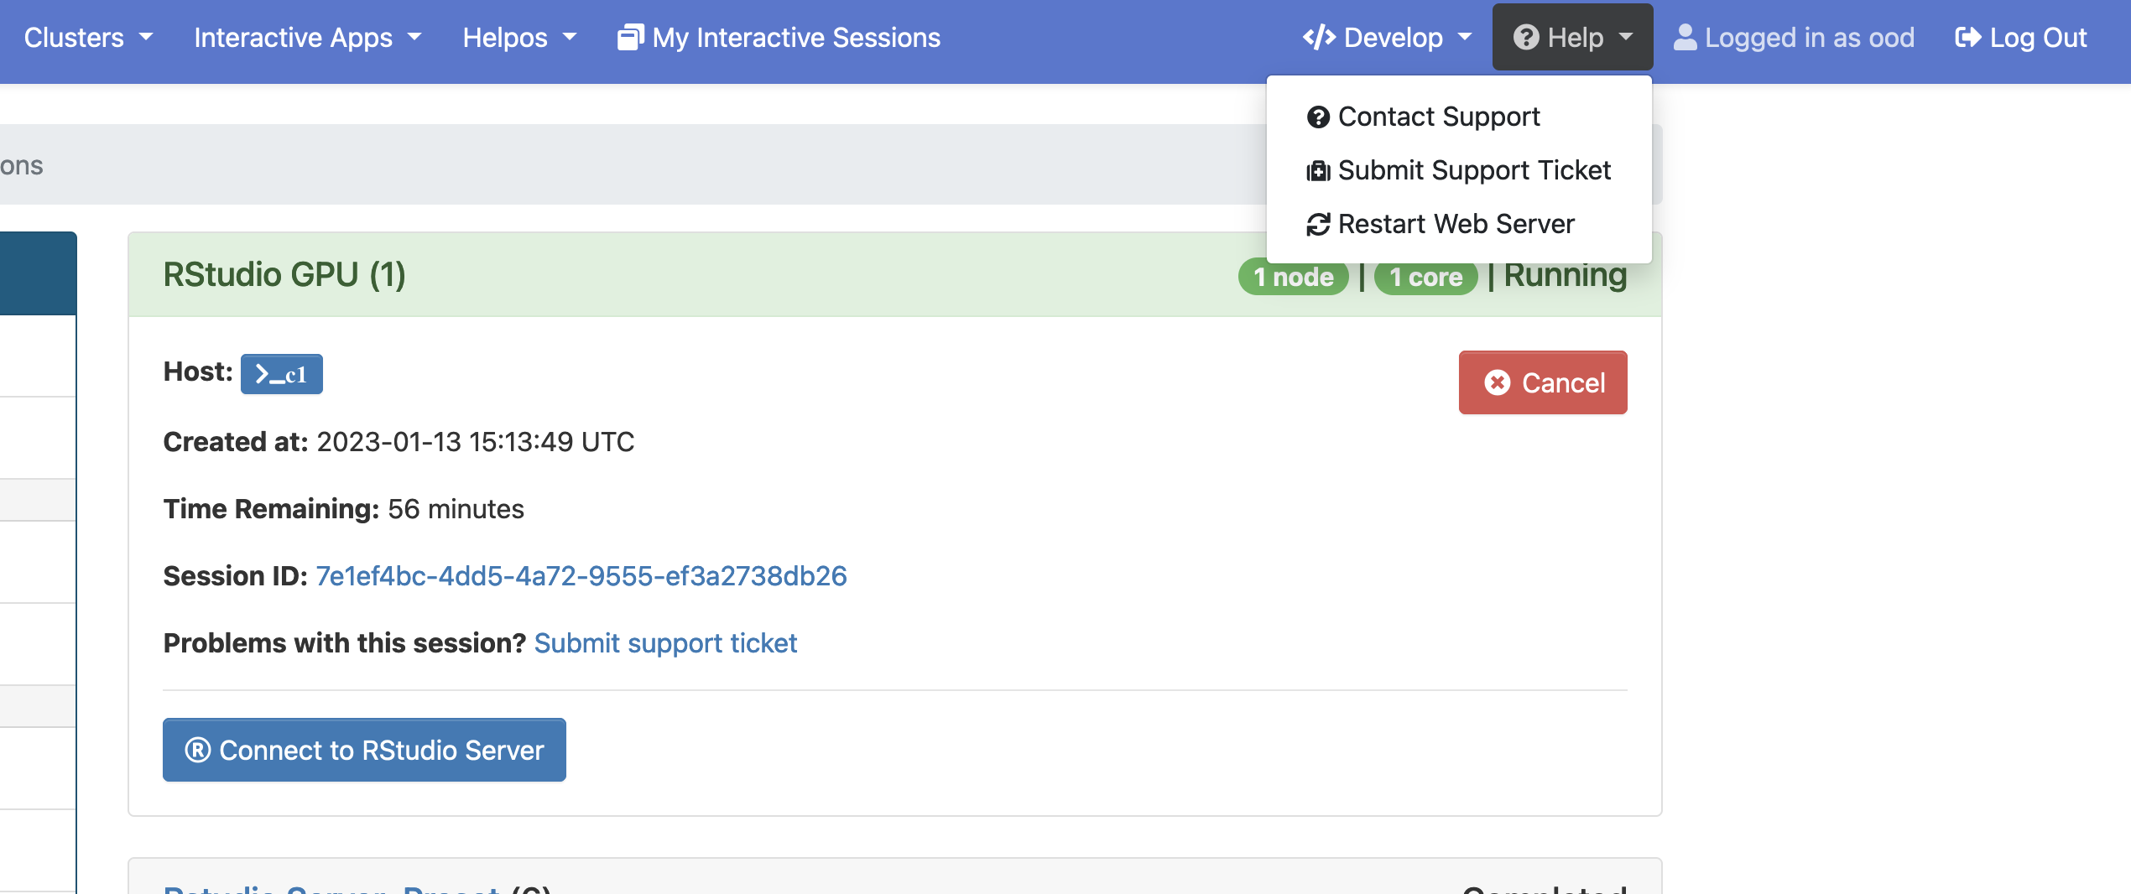Cancel the RStudio GPU session
Viewport: 2131px width, 894px height.
(1542, 382)
